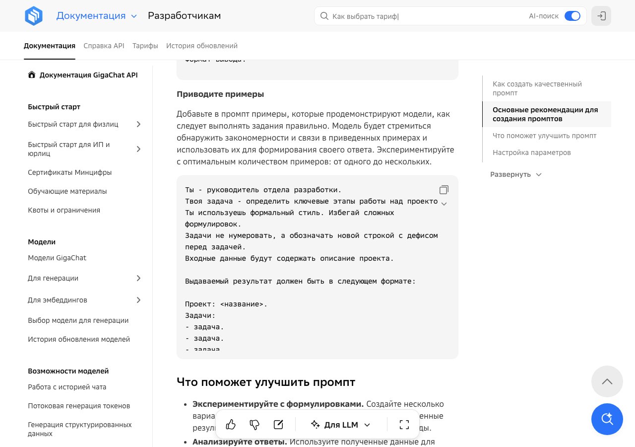Jump to Как создать качественный промпт
The height and width of the screenshot is (447, 635).
[537, 88]
